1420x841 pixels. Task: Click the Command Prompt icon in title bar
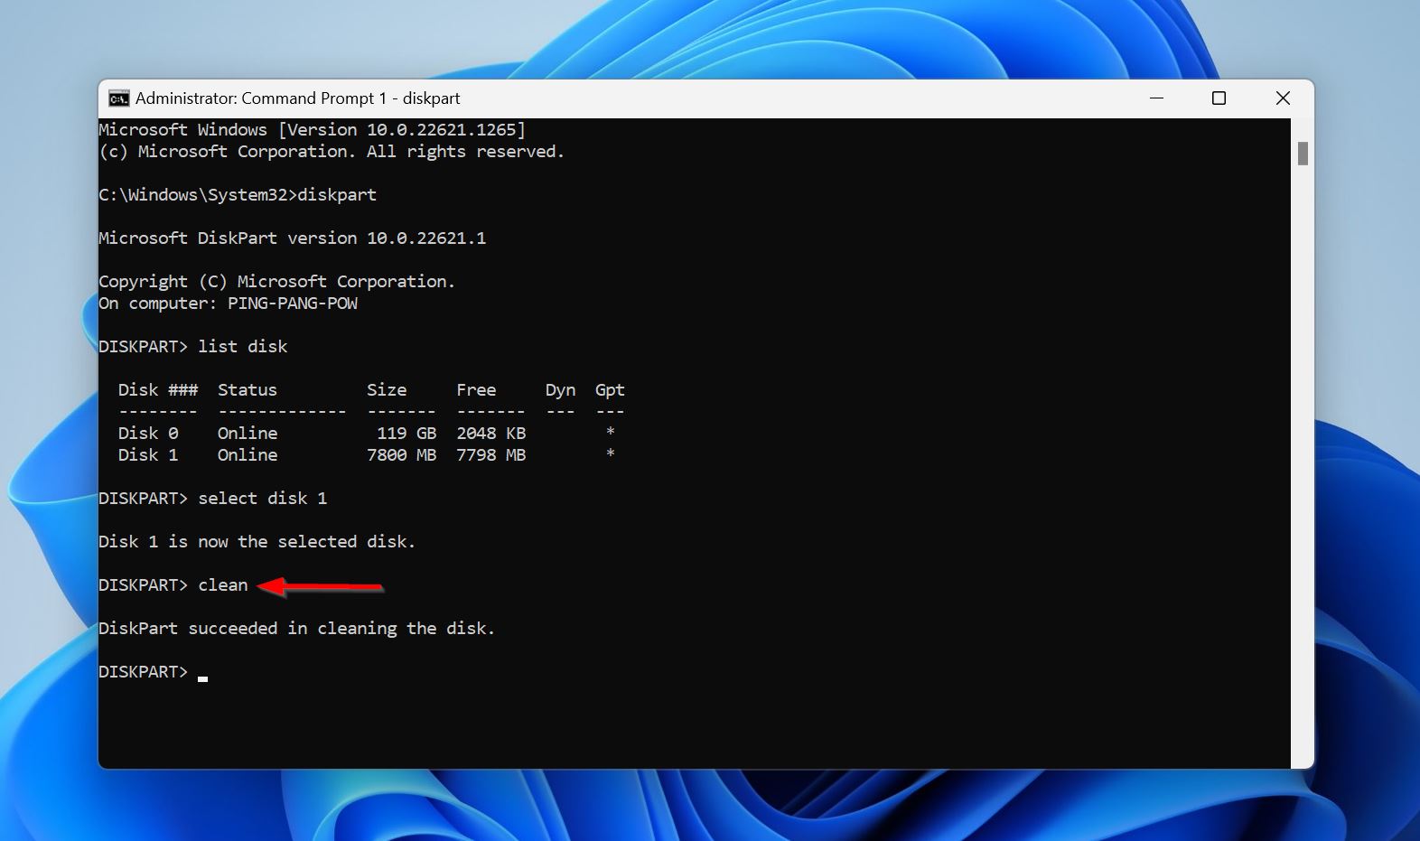coord(118,98)
